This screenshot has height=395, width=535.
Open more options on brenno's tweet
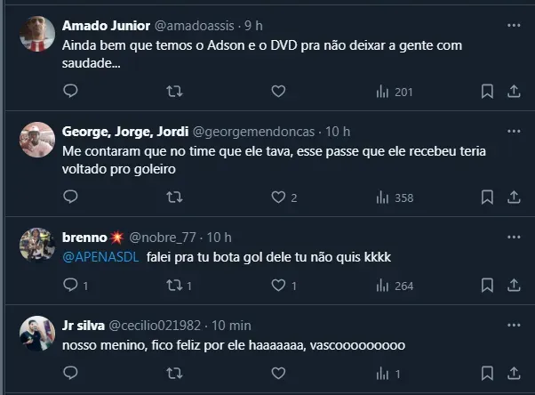click(x=513, y=237)
